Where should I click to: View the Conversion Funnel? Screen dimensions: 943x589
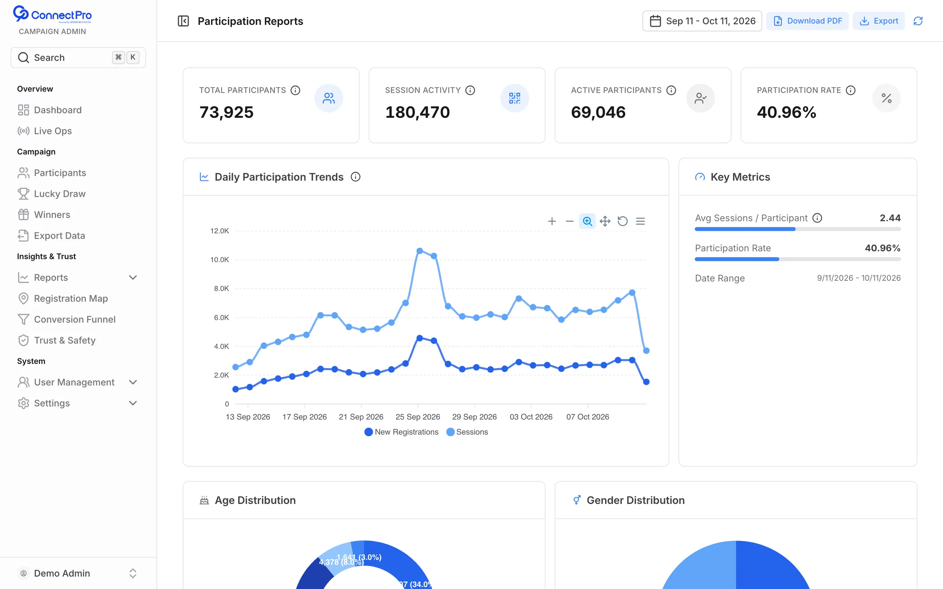pyautogui.click(x=78, y=319)
